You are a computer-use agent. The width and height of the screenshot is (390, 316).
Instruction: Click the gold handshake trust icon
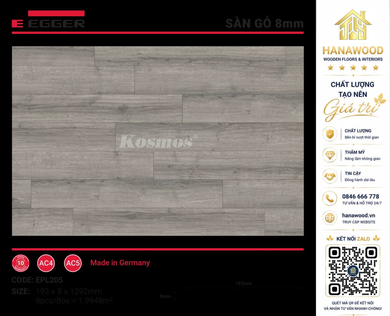pyautogui.click(x=330, y=176)
